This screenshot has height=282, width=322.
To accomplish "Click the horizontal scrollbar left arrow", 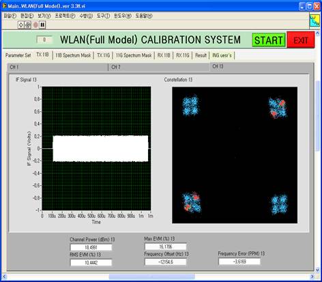I will pyautogui.click(x=4, y=277).
